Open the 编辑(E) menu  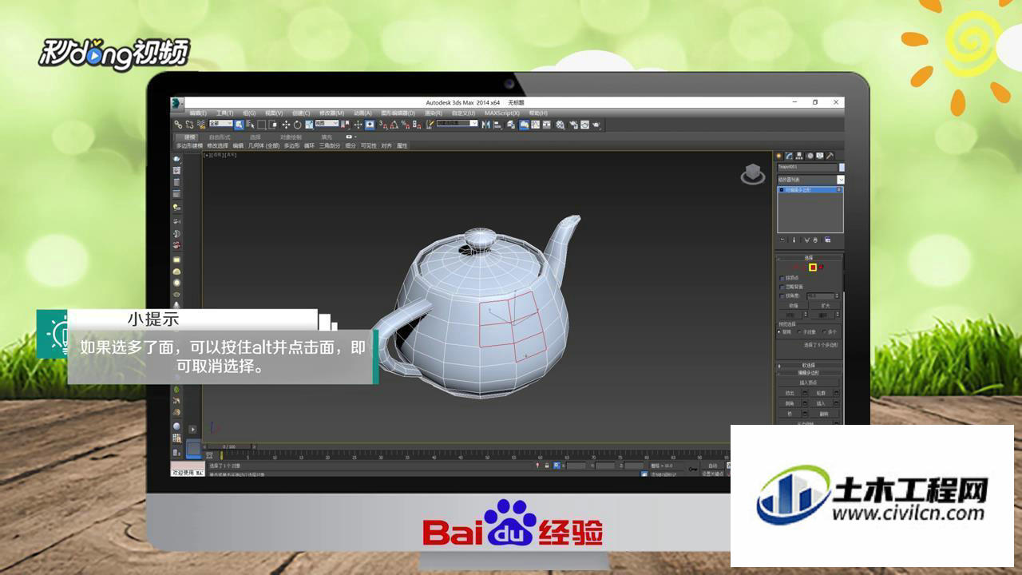pos(198,113)
